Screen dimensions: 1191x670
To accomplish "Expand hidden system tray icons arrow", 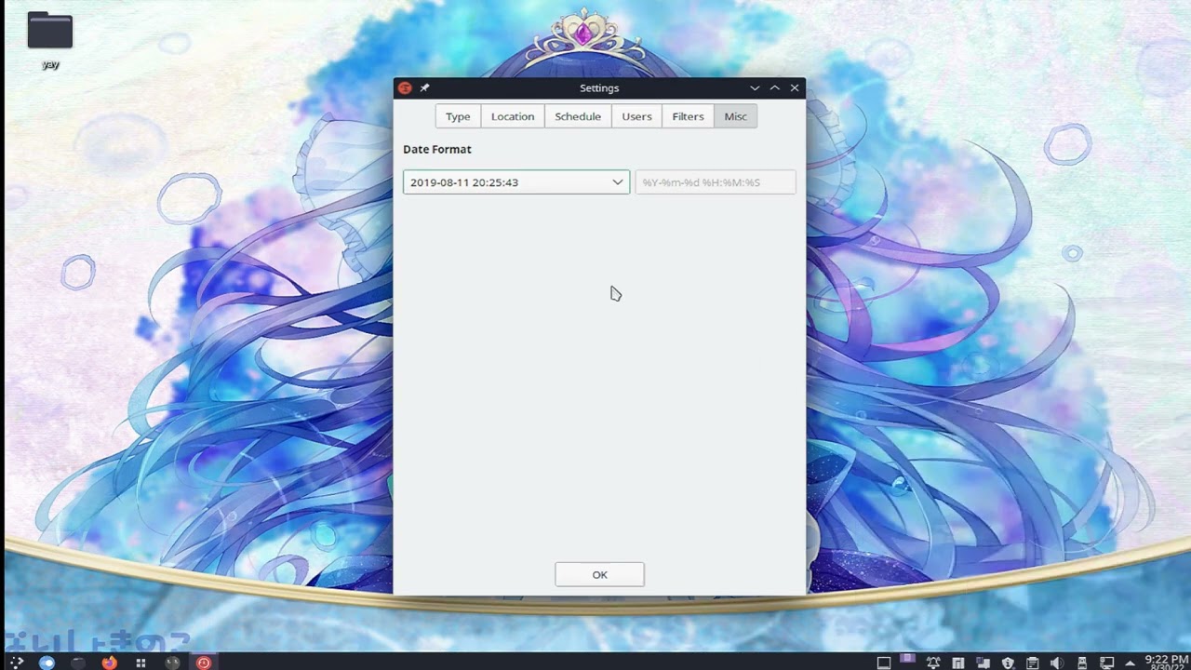I will click(1131, 663).
